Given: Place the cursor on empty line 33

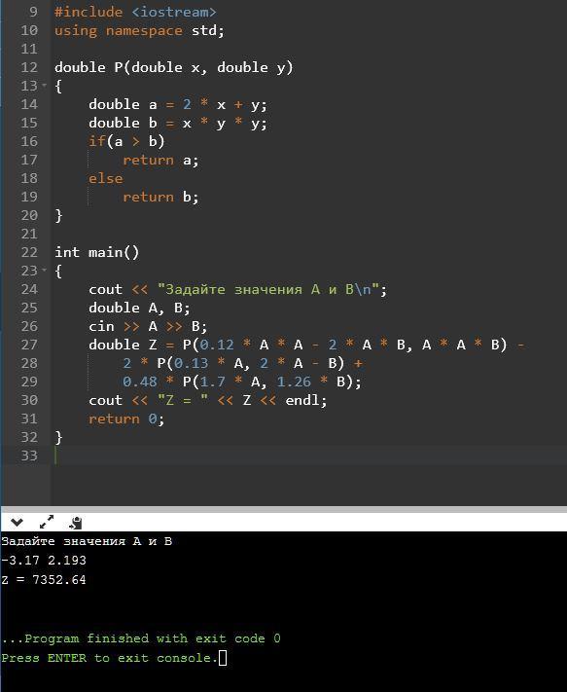Looking at the screenshot, I should 308,455.
